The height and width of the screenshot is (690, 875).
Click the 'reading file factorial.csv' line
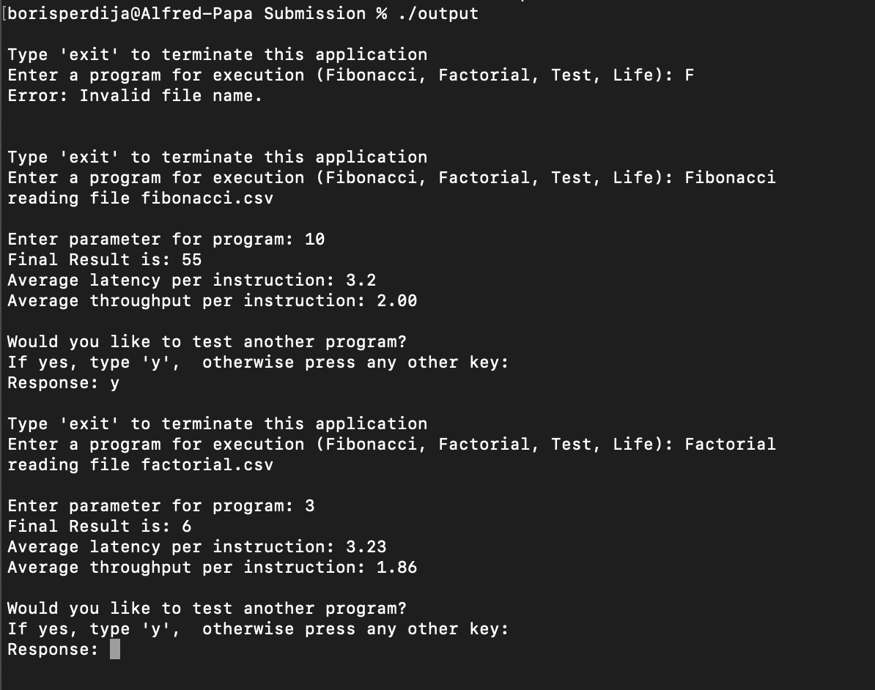point(140,465)
